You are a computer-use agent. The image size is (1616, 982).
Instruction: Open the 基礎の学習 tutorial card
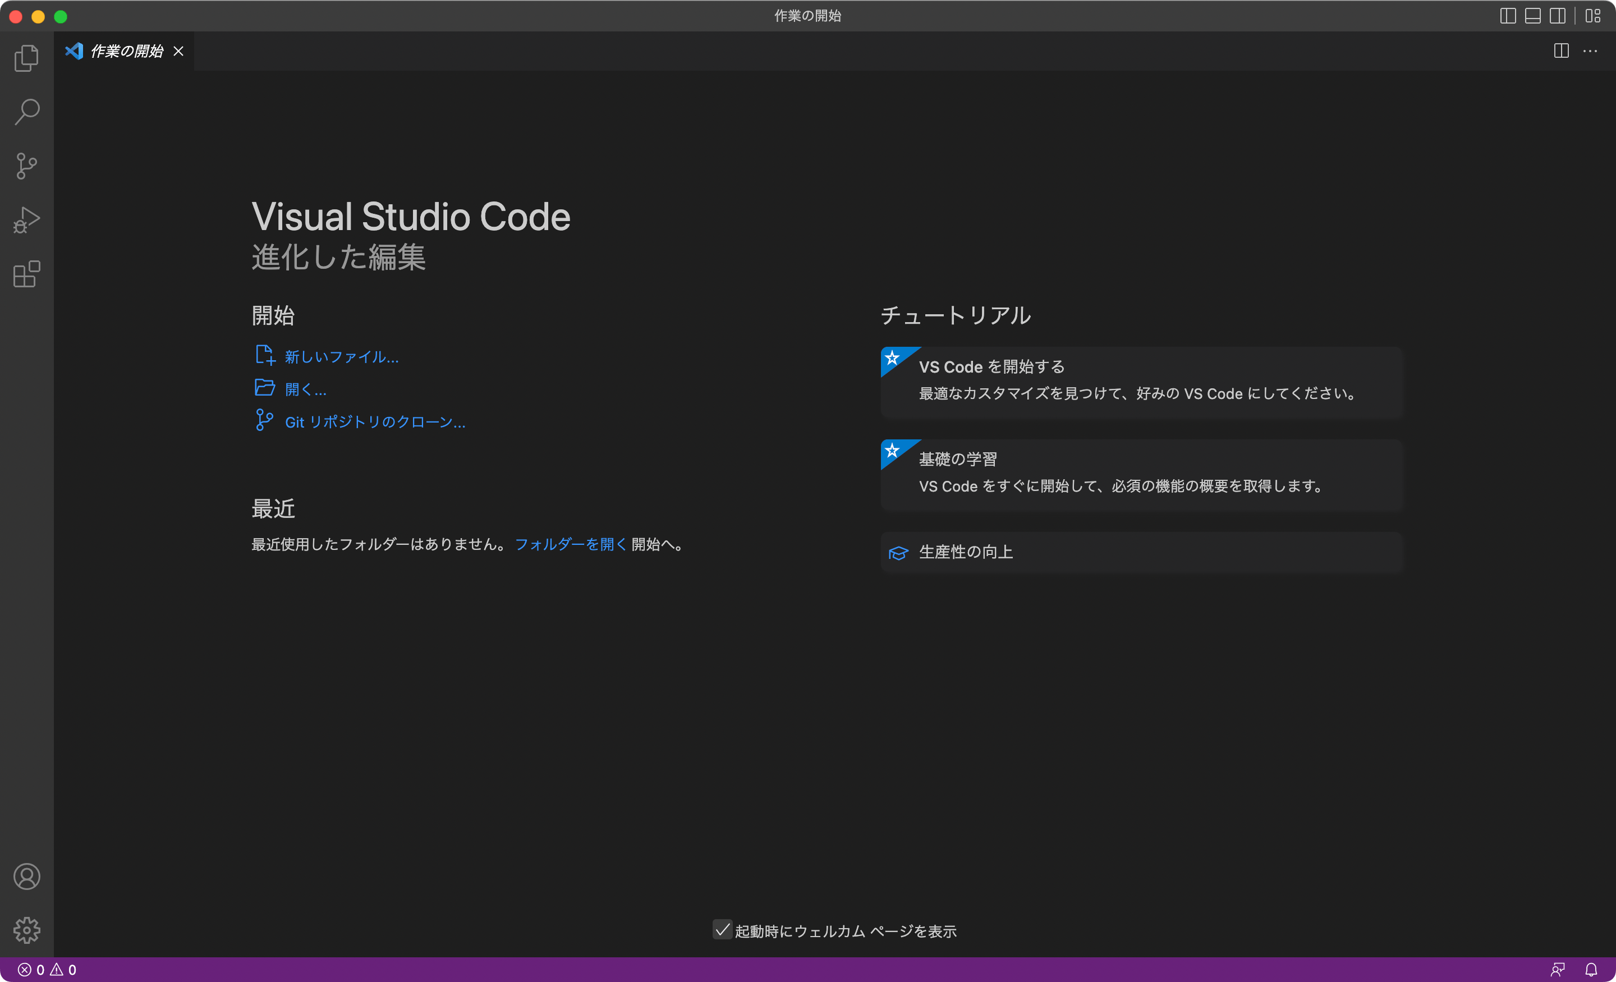1141,475
